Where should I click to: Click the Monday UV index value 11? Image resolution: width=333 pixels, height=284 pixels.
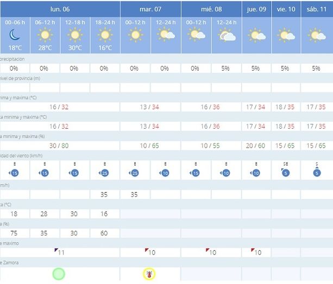(x=60, y=253)
